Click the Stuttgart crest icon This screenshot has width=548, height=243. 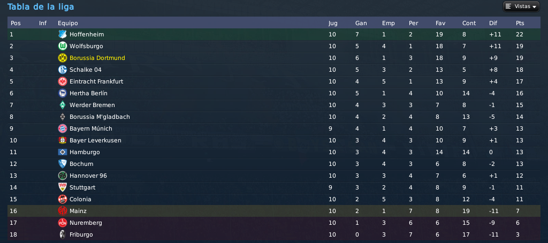(x=63, y=187)
